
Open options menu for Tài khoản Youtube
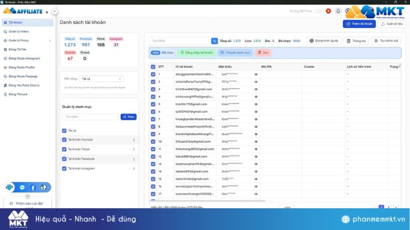134,140
